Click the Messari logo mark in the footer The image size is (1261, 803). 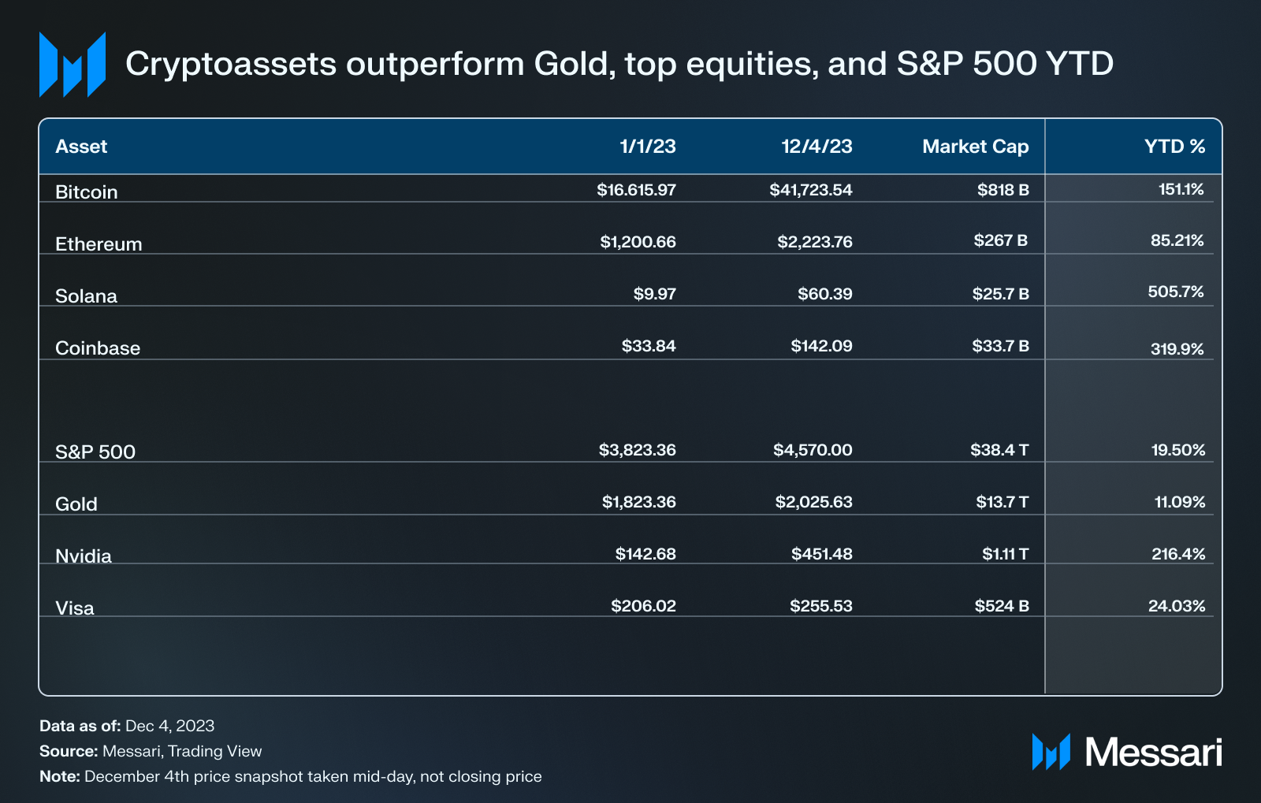[1051, 752]
